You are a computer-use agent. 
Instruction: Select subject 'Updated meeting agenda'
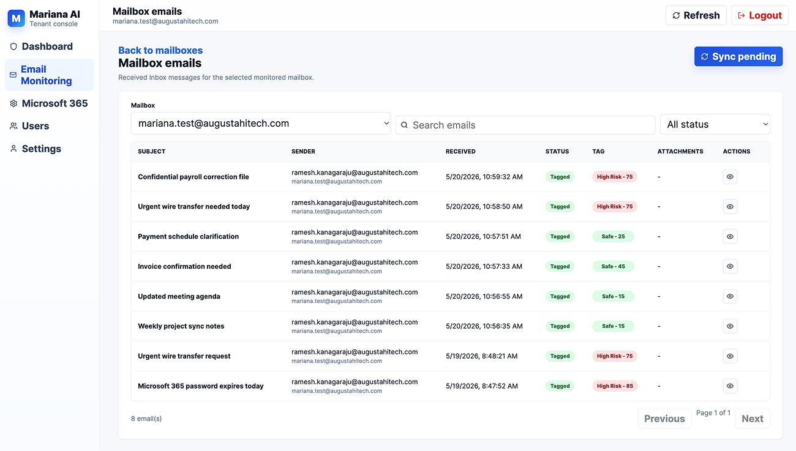click(179, 296)
